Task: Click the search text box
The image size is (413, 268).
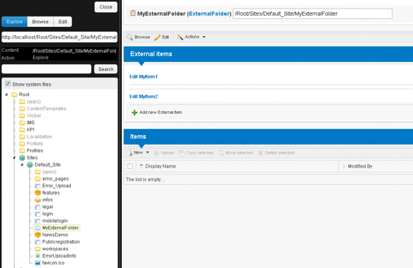Action: (x=46, y=69)
